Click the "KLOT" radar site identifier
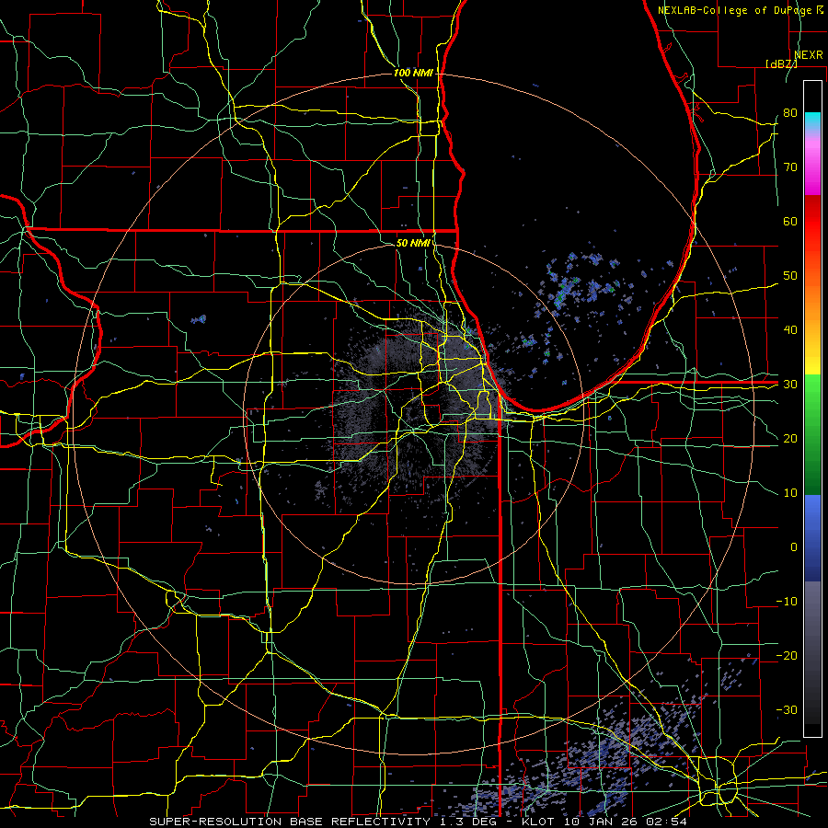 tap(537, 822)
